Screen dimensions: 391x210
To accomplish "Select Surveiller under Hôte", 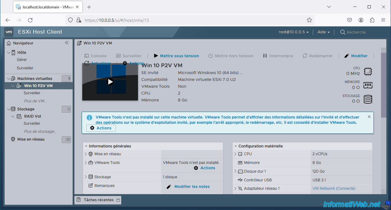I will click(x=25, y=68).
